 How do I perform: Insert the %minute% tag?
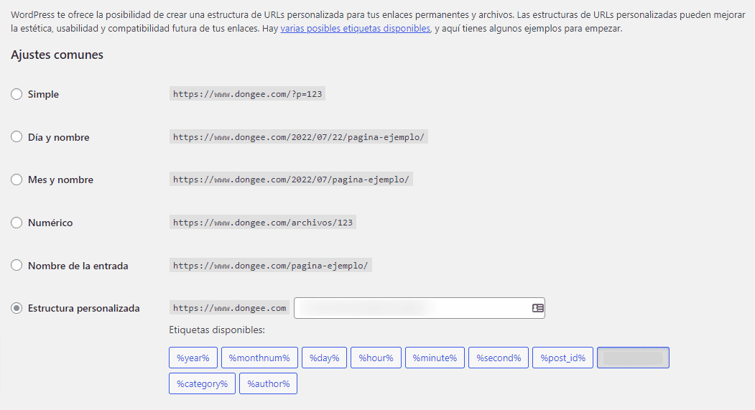(435, 358)
